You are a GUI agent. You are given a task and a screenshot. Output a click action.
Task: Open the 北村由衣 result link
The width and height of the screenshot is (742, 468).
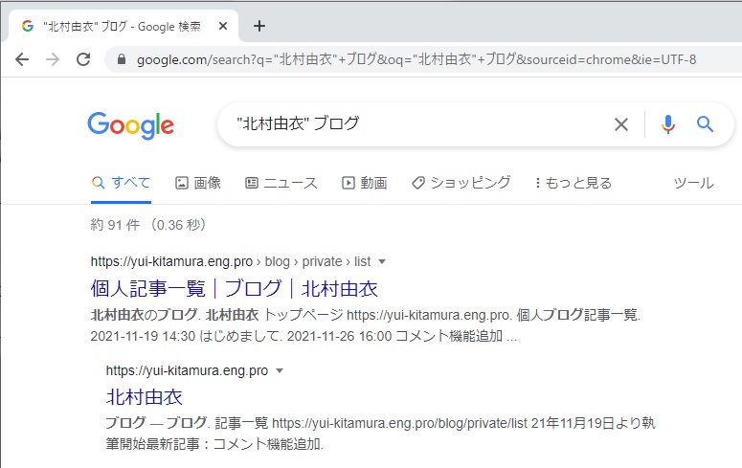point(145,397)
